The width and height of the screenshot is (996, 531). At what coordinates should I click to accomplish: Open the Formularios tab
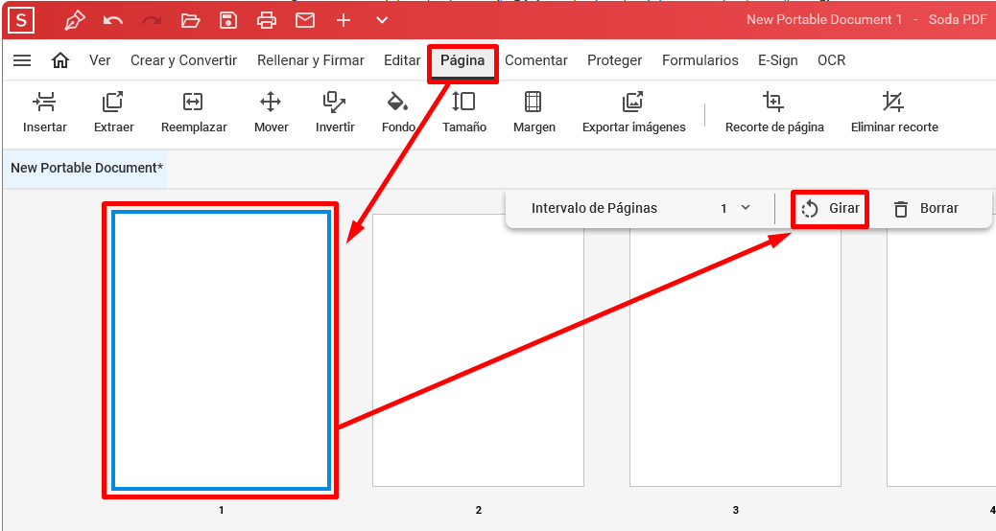pyautogui.click(x=700, y=60)
